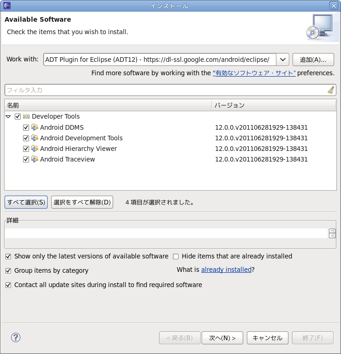Click the Android DDMS version value
This screenshot has width=341, height=354.
pos(261,127)
